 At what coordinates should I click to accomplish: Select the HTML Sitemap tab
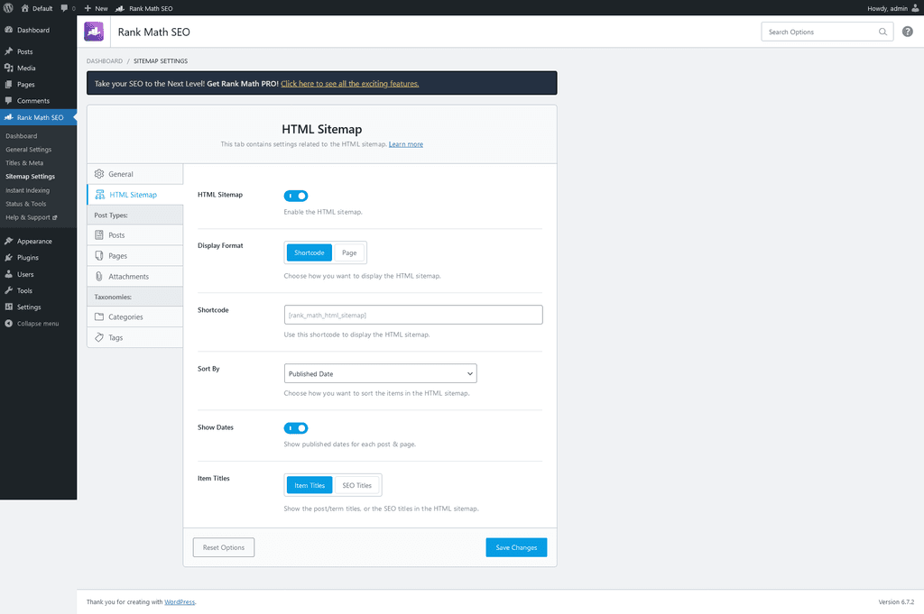(135, 195)
